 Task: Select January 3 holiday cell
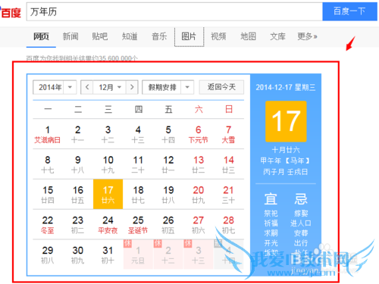pyautogui.click(x=199, y=254)
